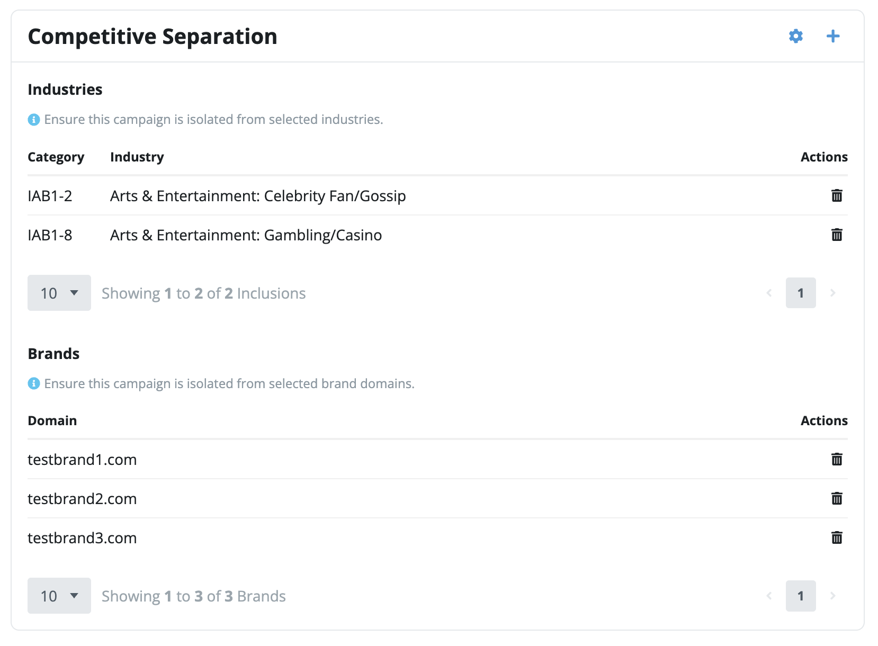Delete the Celebrity Fan/Gossip industry row

pos(837,195)
